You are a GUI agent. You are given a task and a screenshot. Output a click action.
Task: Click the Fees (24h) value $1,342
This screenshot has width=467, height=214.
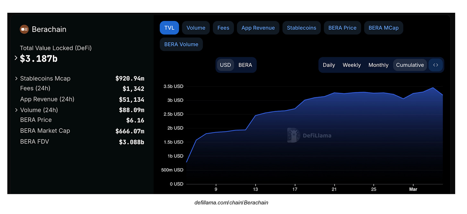pos(133,89)
